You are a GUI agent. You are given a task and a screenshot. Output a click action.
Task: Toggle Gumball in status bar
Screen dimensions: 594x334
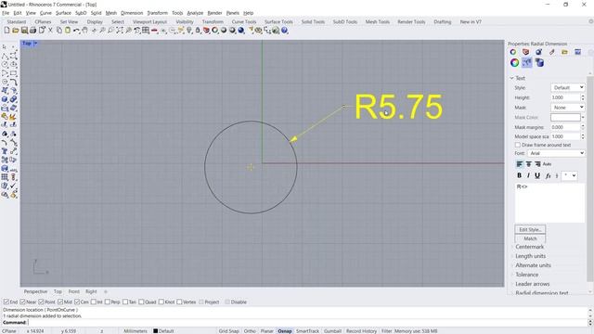[x=332, y=331]
